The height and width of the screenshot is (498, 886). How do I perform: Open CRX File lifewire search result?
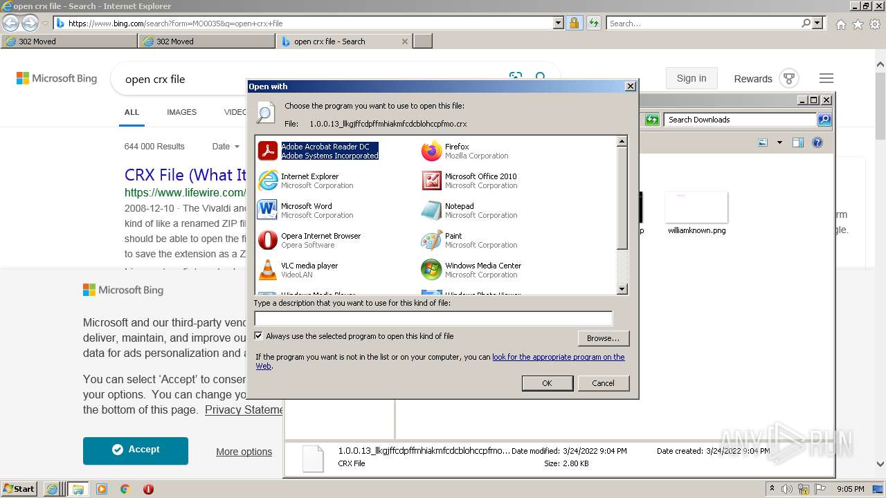tap(186, 174)
